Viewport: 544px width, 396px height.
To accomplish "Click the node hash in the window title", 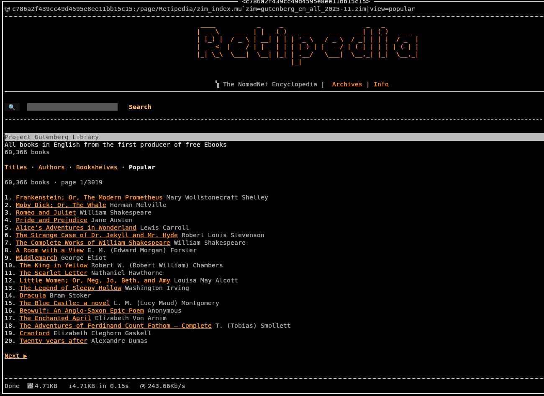I will coord(306,2).
